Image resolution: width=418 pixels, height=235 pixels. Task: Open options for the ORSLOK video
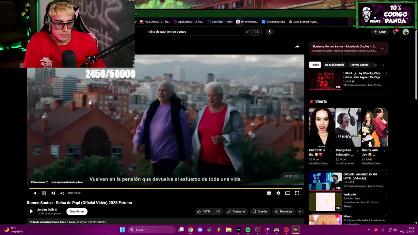coord(386,175)
